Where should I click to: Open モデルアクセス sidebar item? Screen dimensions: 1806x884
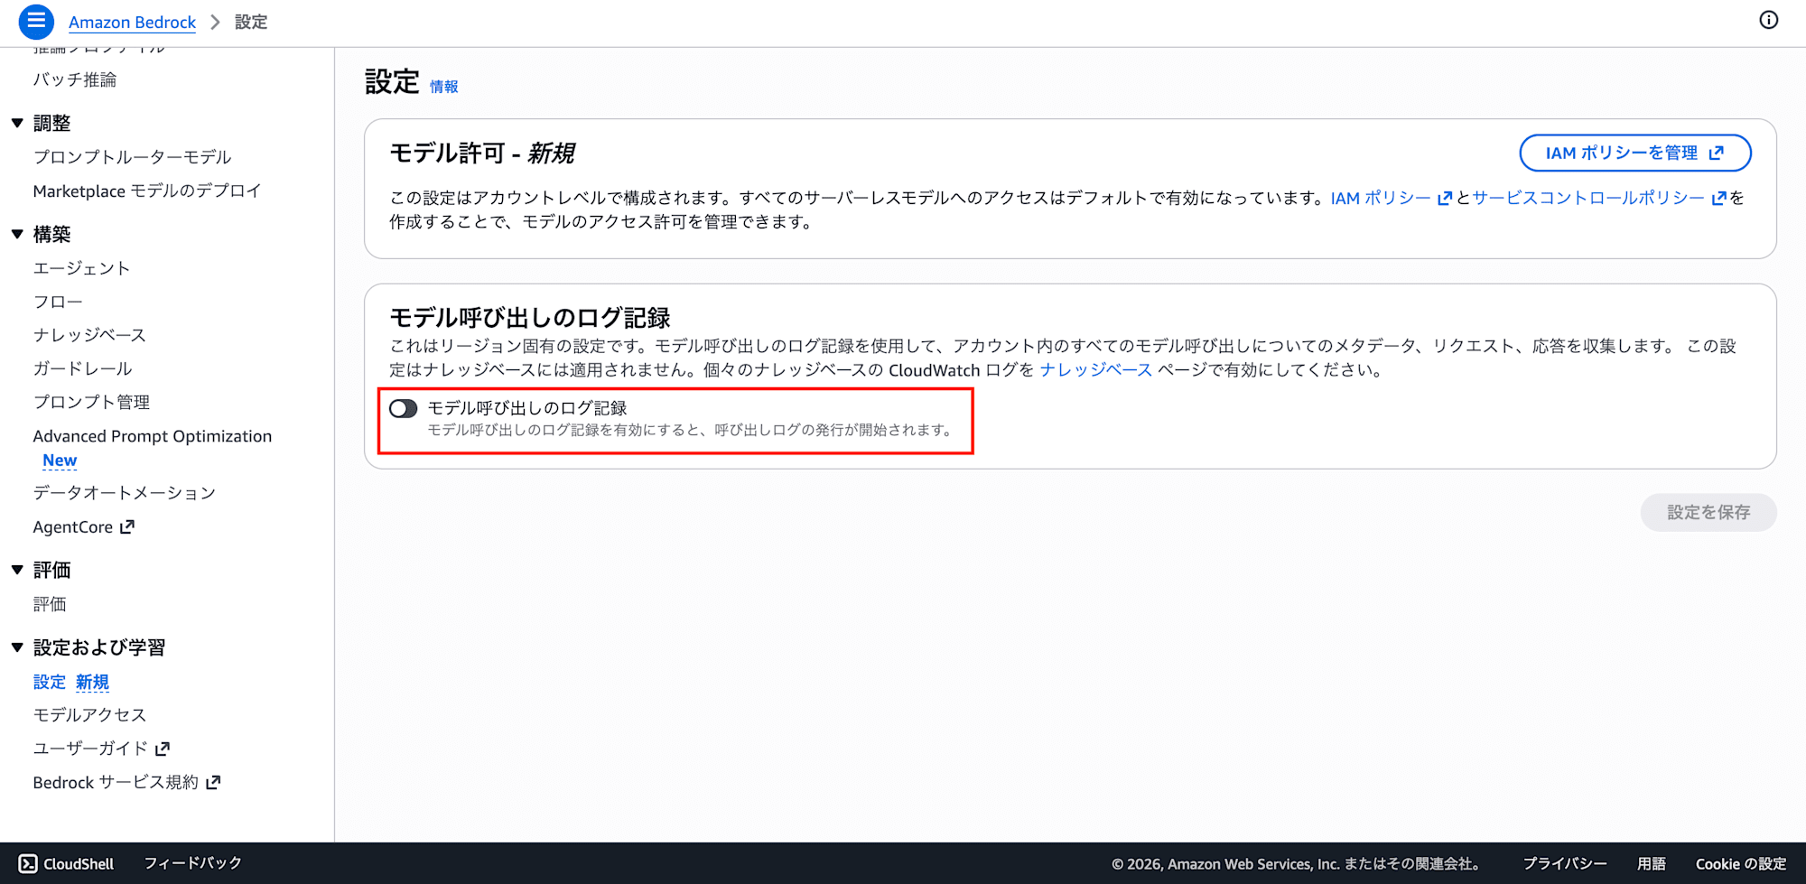(x=89, y=715)
